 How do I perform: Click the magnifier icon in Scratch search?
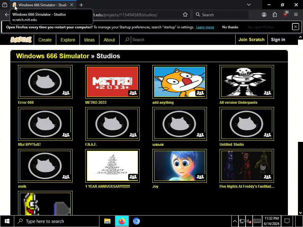tap(127, 40)
